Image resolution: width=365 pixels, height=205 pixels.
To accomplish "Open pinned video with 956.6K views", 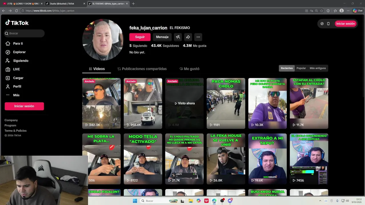I will pos(143,103).
